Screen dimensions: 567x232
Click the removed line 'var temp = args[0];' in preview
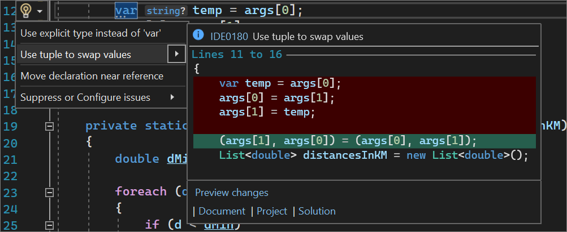280,83
